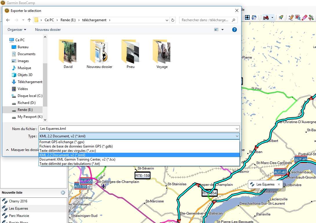Click navigation pane scrollbar up arrow
Viewport: 316px width, 223px height.
[x=45, y=37]
